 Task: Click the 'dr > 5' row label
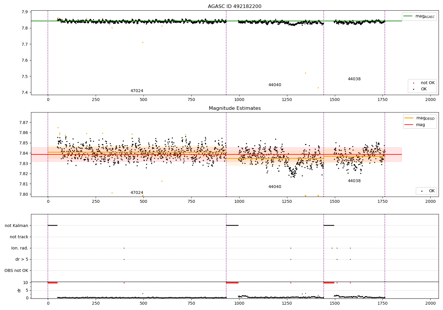click(x=22, y=259)
